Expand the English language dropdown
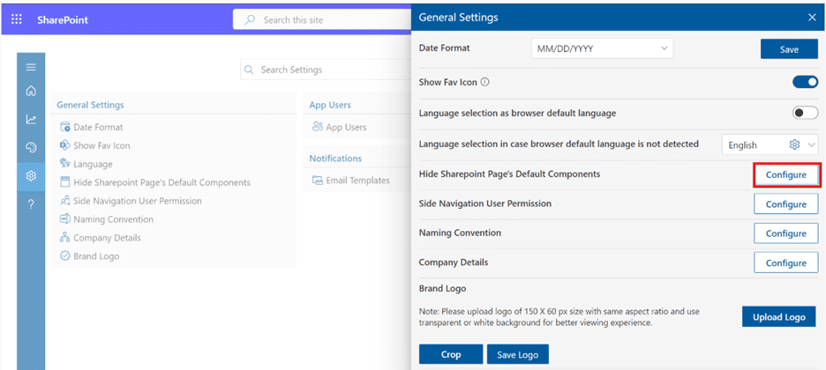Screen dimensions: 826x370 click(770, 144)
